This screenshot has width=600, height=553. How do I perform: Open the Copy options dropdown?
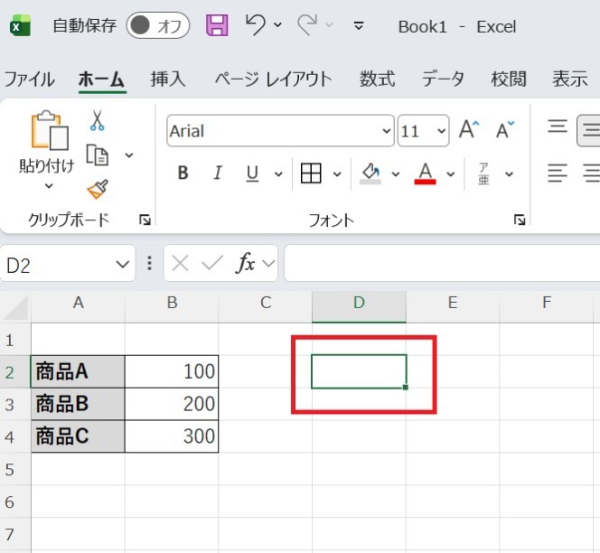pyautogui.click(x=129, y=155)
